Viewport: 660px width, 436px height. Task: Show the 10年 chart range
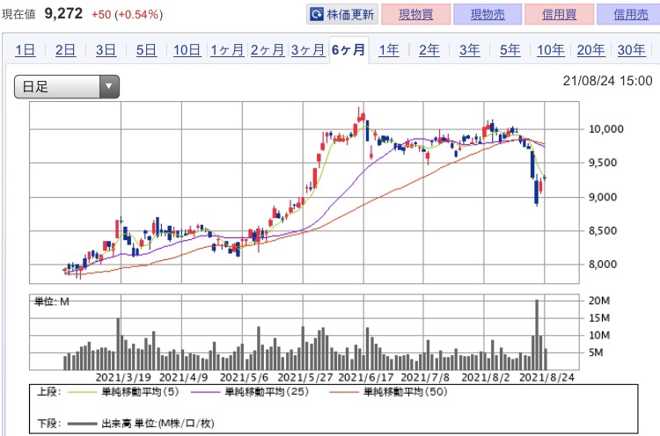point(551,50)
